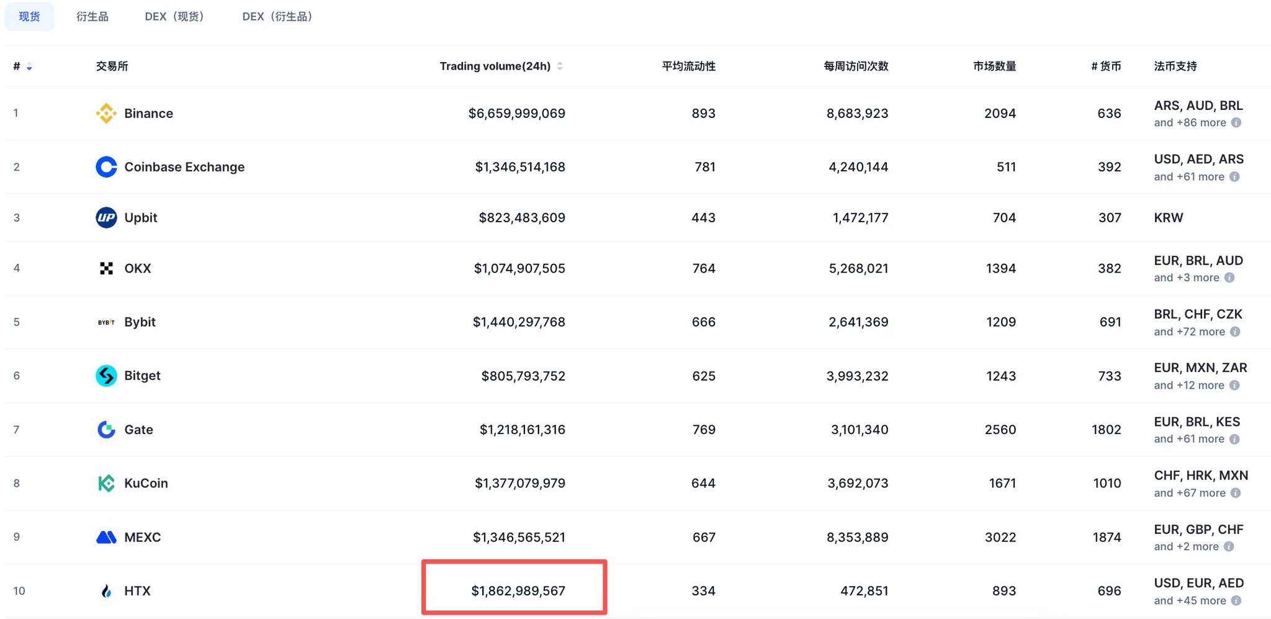Click HTX's highlighted trading volume cell
This screenshot has height=619, width=1271.
point(518,590)
